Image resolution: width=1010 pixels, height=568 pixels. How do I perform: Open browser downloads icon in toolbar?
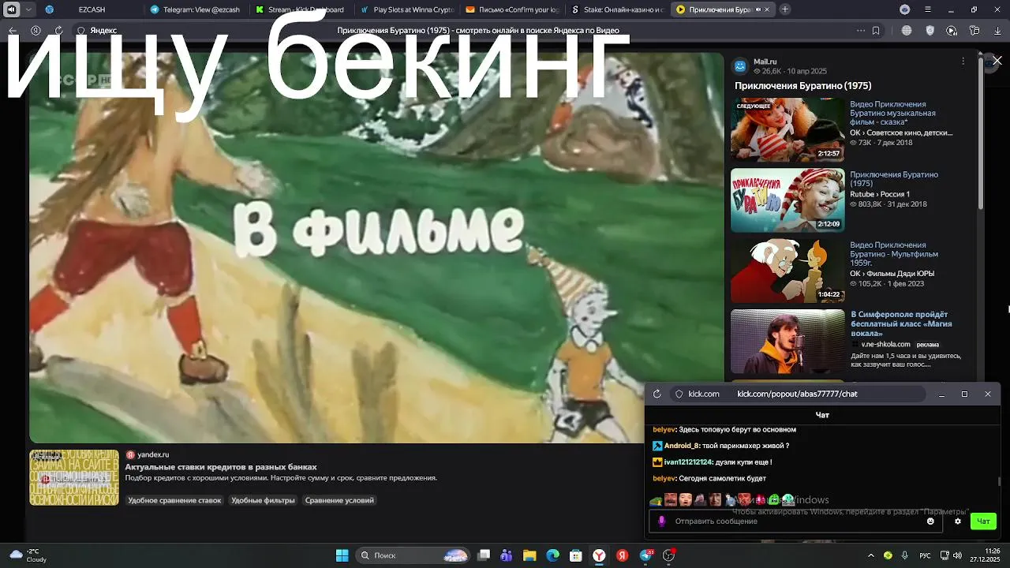(x=997, y=31)
